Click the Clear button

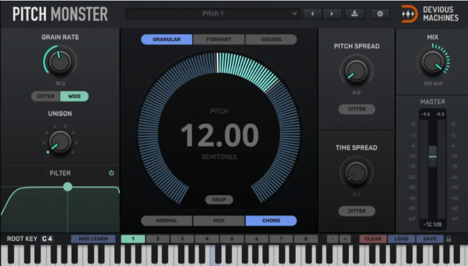(373, 239)
